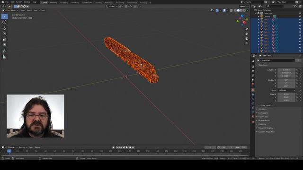The height and width of the screenshot is (170, 303).
Task: Open the View Layer properties tab
Action: (x=253, y=76)
